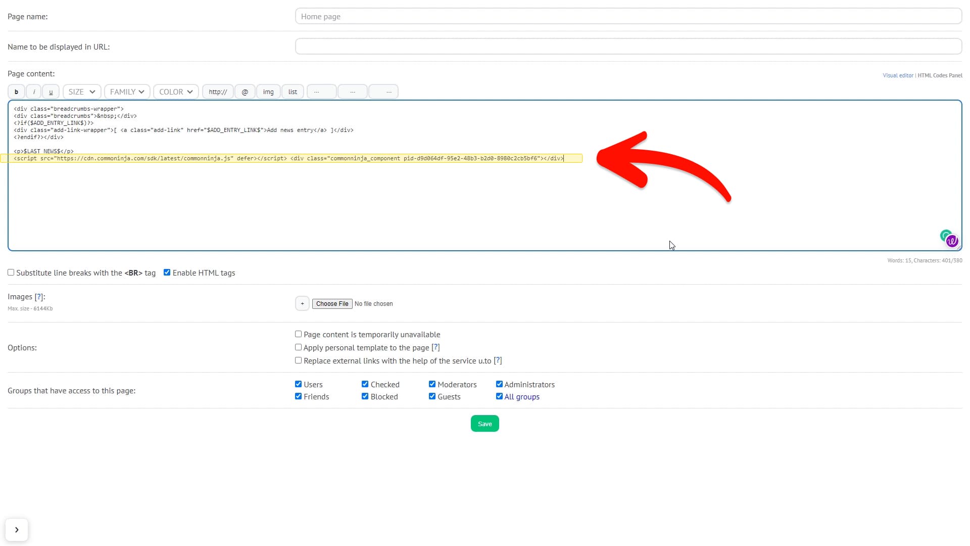Click the word and character count text
970x546 pixels.
click(925, 261)
